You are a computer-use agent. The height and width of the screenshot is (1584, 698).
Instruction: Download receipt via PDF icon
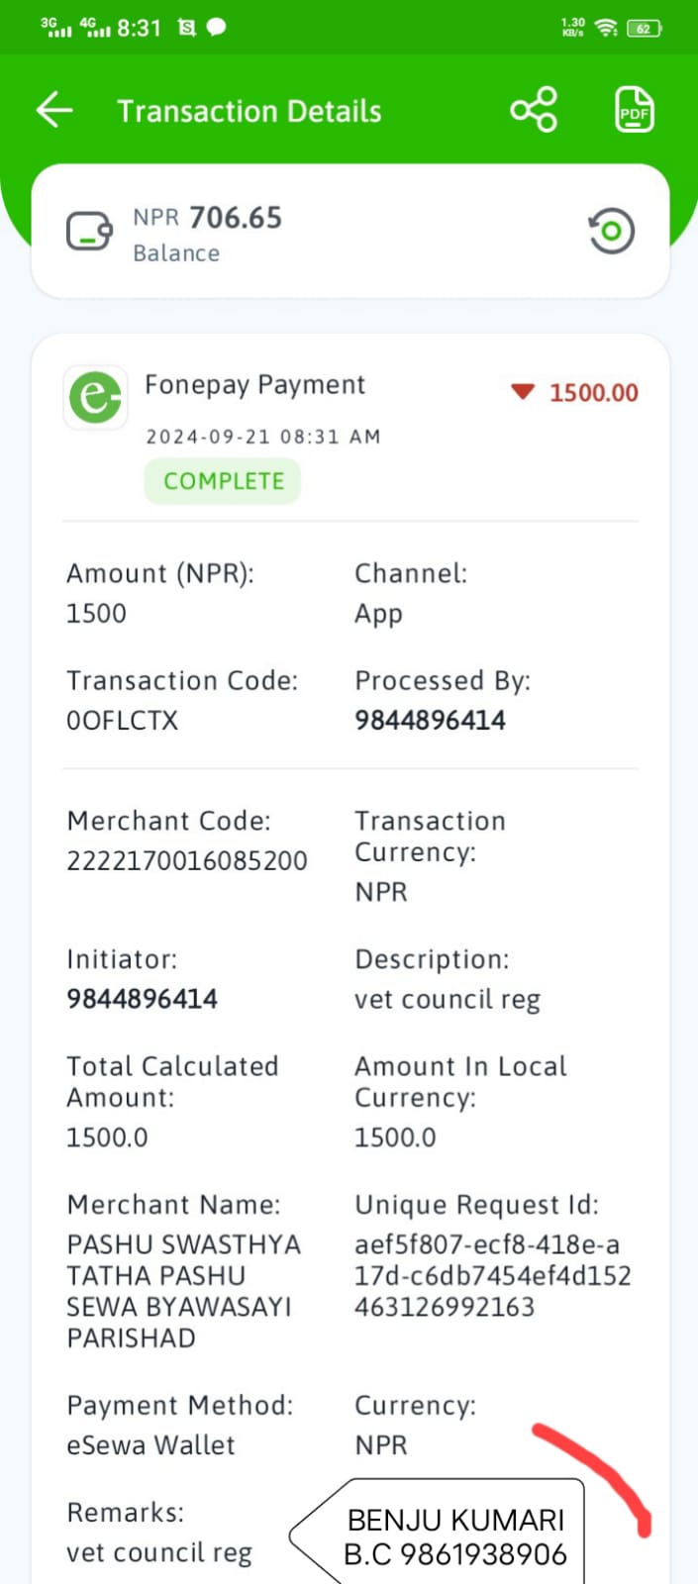(634, 110)
